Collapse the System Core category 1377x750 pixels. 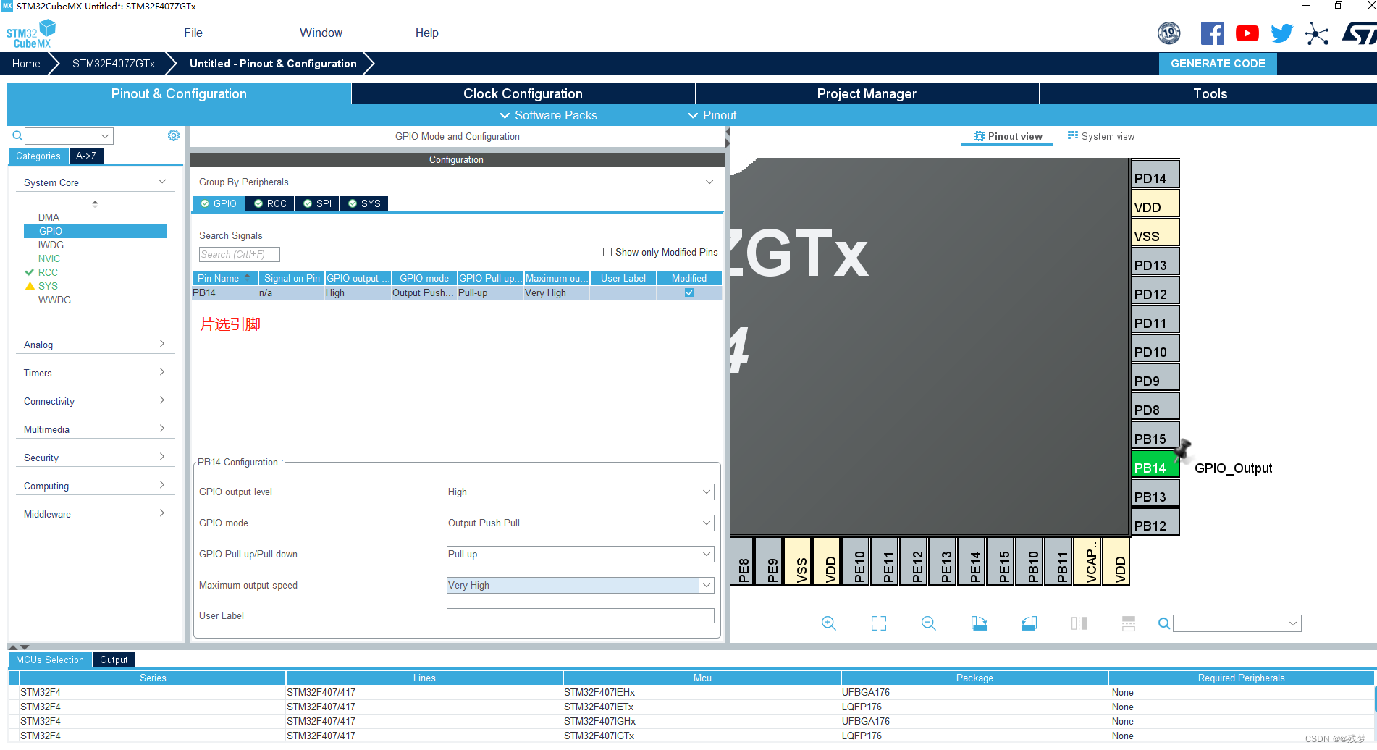pyautogui.click(x=95, y=182)
